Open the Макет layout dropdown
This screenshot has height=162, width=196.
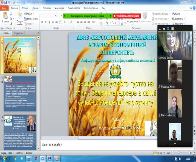(x=29, y=14)
